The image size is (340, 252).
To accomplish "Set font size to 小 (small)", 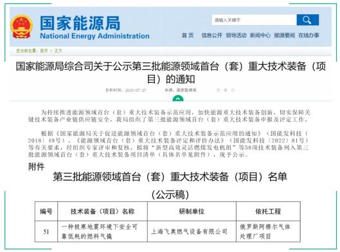I will pyautogui.click(x=233, y=90).
